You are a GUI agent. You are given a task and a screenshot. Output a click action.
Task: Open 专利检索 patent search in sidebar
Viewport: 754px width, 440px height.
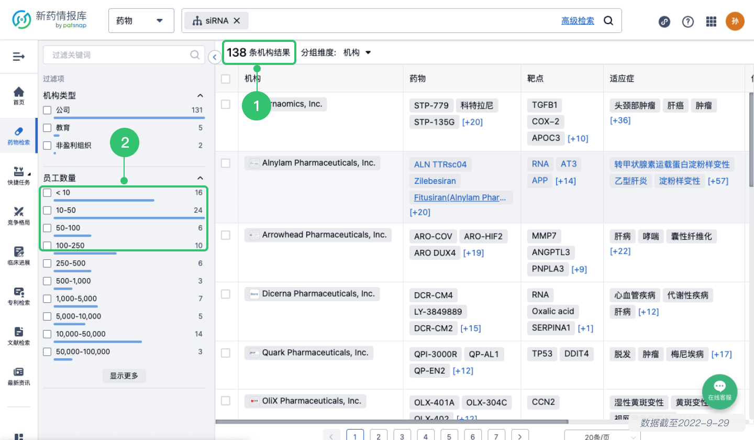coord(19,296)
